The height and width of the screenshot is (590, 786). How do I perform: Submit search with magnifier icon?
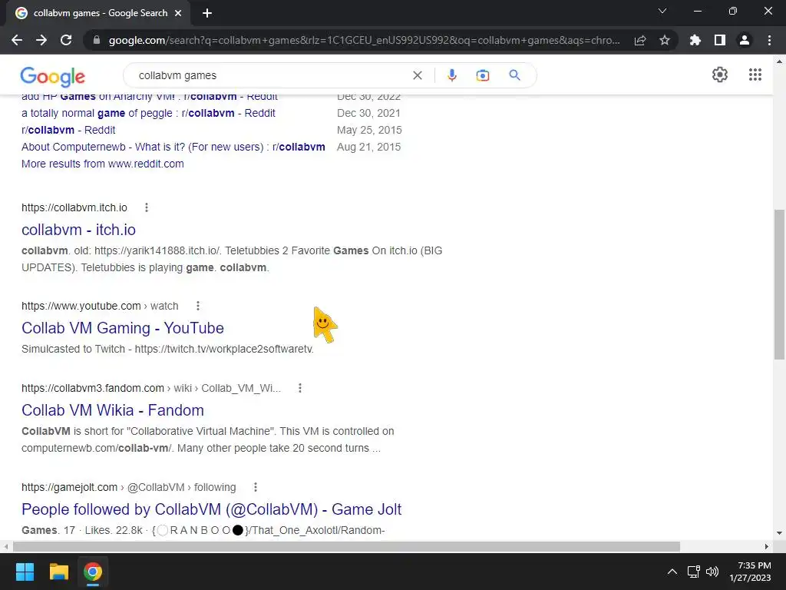pos(514,75)
